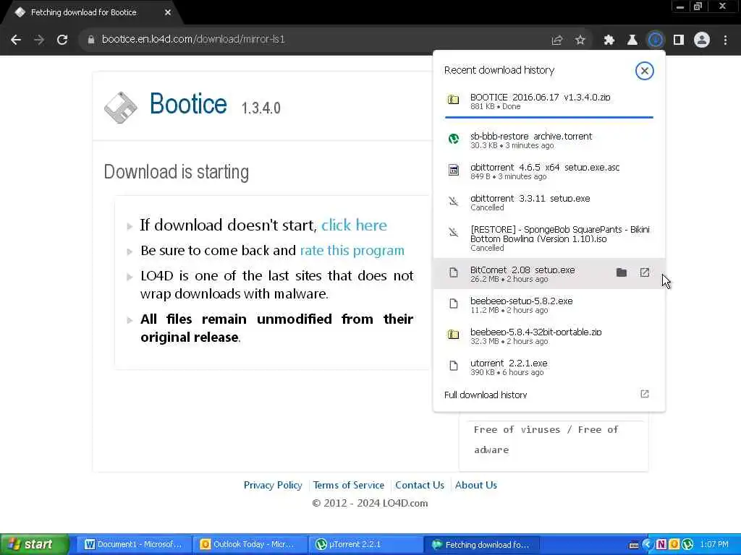Close the Fetching download for Bootice tab

tap(168, 13)
